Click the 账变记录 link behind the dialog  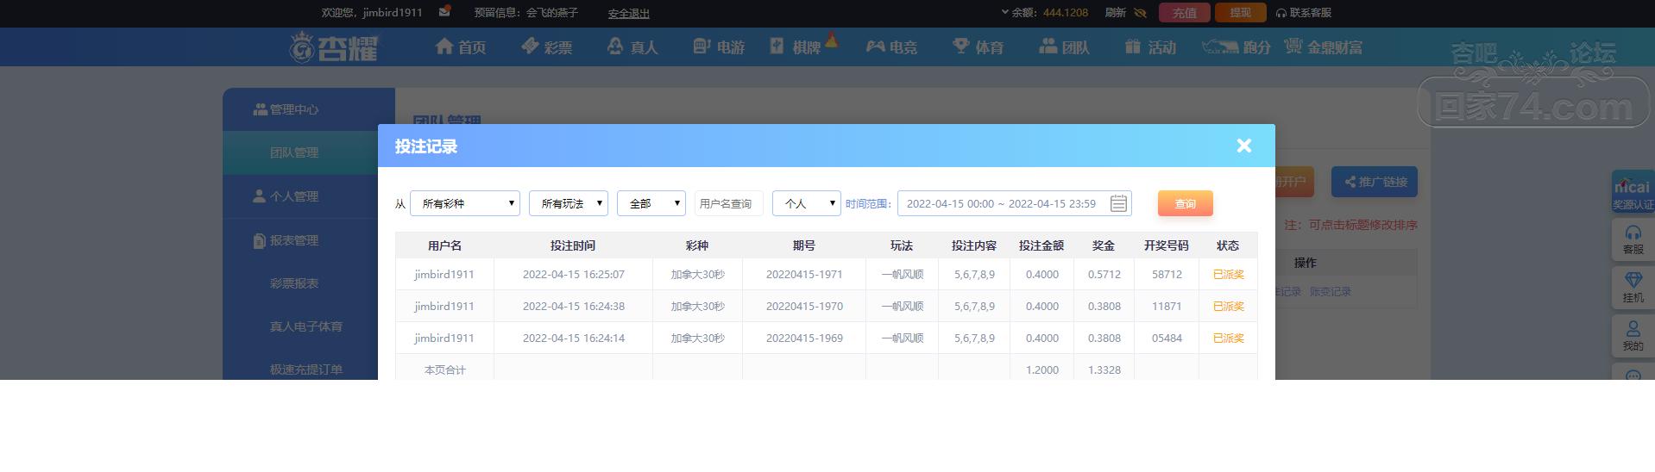tap(1331, 291)
